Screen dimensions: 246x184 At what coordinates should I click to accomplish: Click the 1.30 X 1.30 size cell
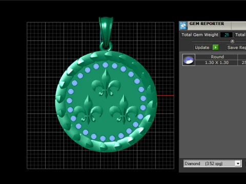pyautogui.click(x=216, y=62)
